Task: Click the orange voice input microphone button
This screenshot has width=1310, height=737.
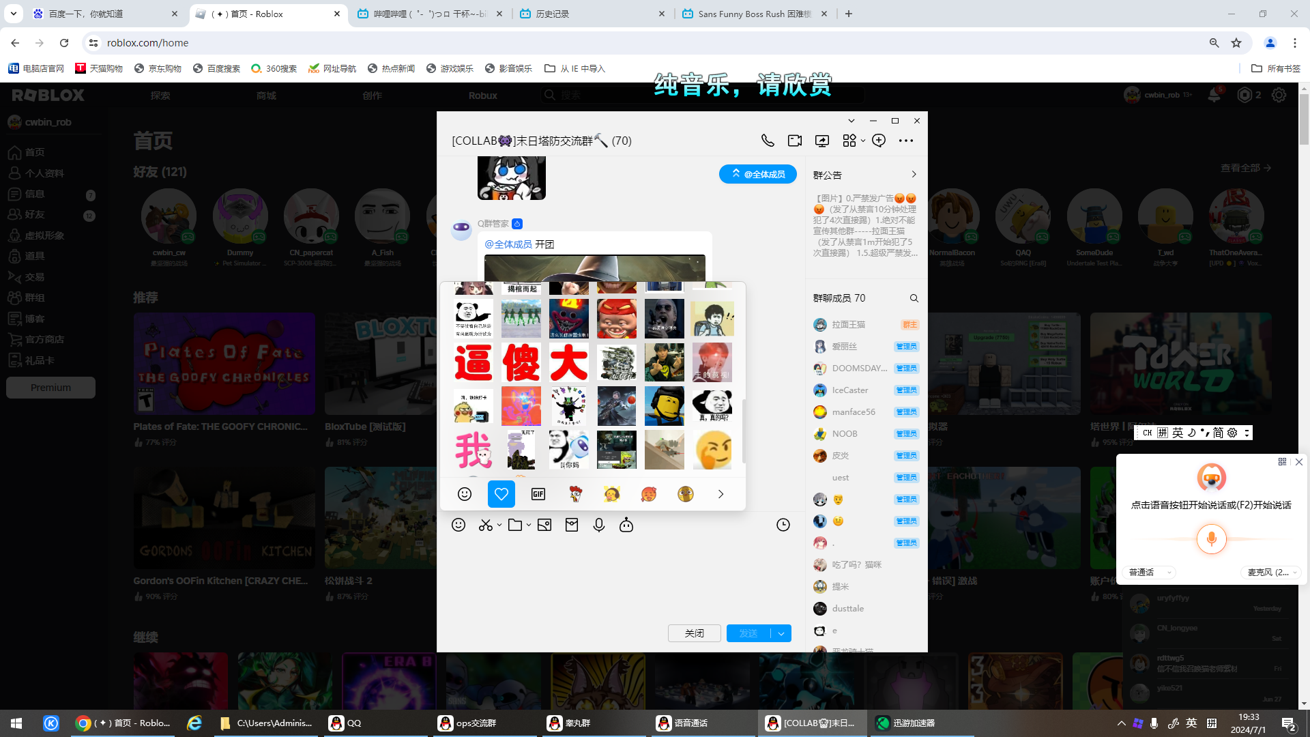Action: pyautogui.click(x=1212, y=539)
